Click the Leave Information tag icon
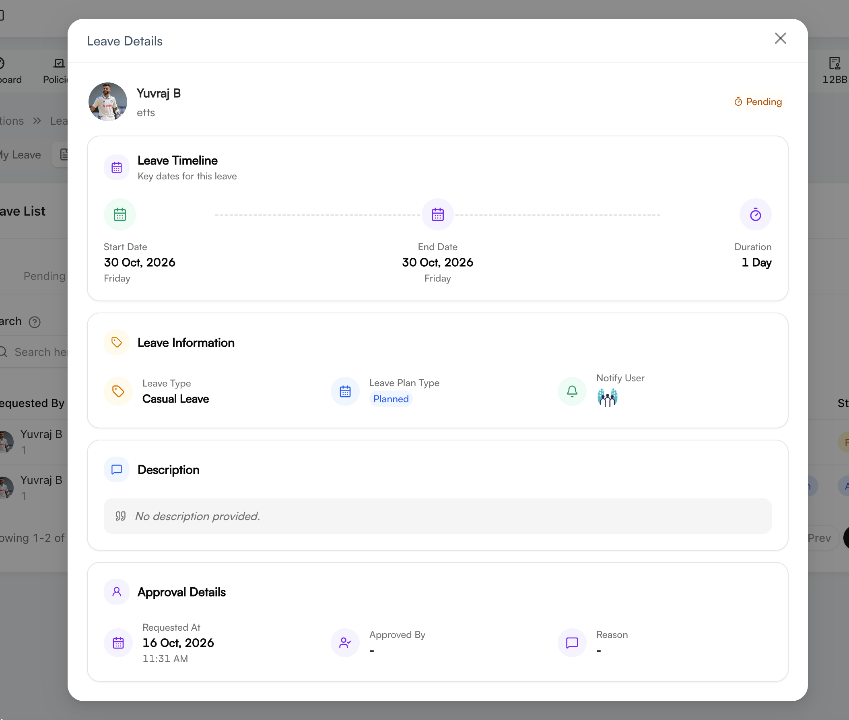Viewport: 849px width, 720px height. tap(117, 342)
